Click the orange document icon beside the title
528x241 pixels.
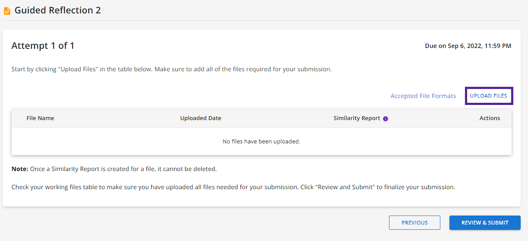coord(7,11)
